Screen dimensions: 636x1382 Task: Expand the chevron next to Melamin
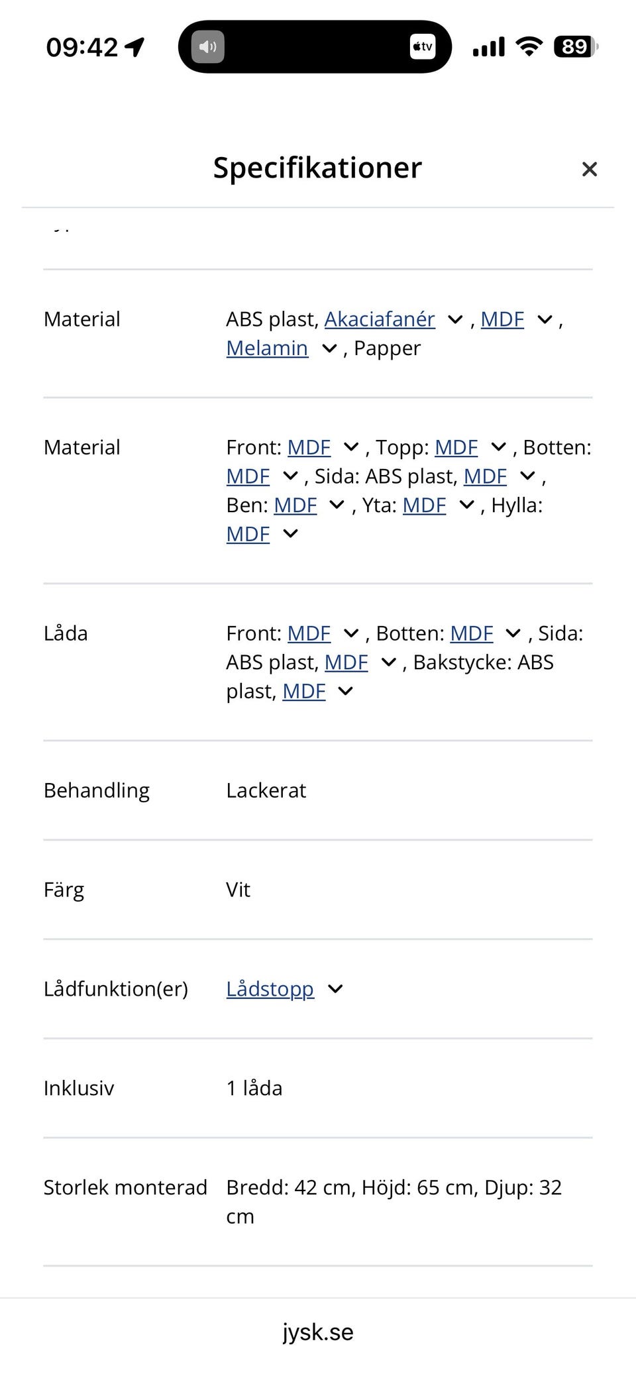pos(329,349)
